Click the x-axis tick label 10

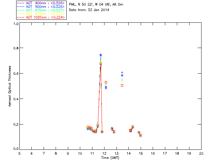pos(80,154)
